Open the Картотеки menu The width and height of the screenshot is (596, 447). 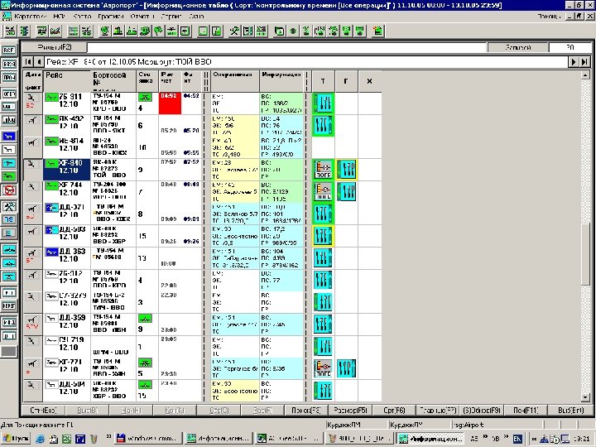pos(31,17)
